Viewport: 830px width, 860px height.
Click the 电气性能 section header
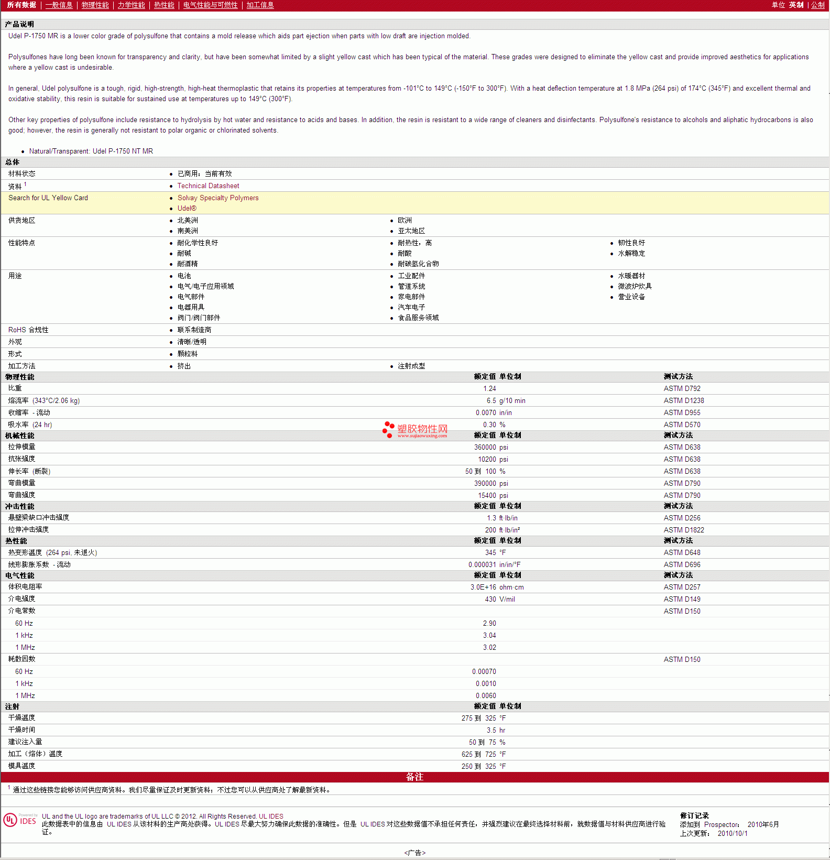19,576
